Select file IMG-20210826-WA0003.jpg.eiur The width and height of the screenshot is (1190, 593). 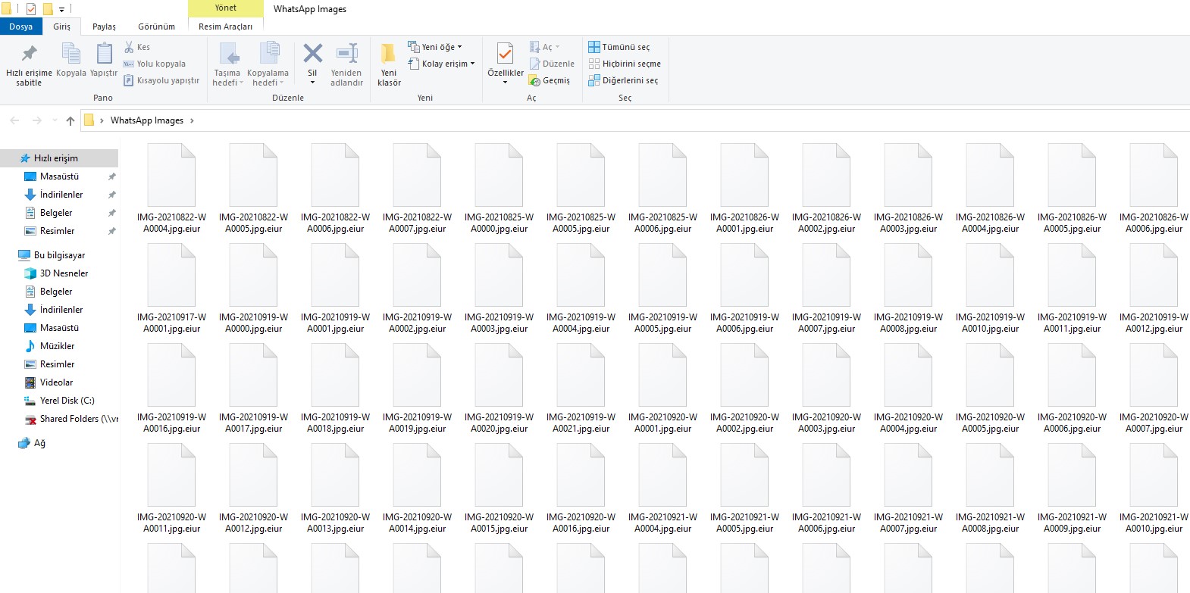909,189
